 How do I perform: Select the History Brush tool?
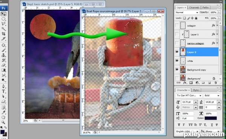coord(3,60)
